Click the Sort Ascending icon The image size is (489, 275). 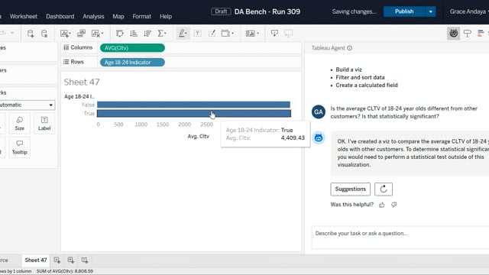[x=134, y=34]
